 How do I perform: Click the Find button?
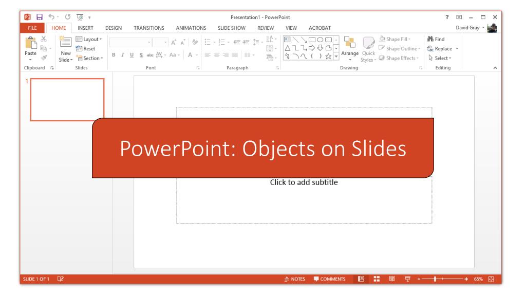(x=436, y=39)
